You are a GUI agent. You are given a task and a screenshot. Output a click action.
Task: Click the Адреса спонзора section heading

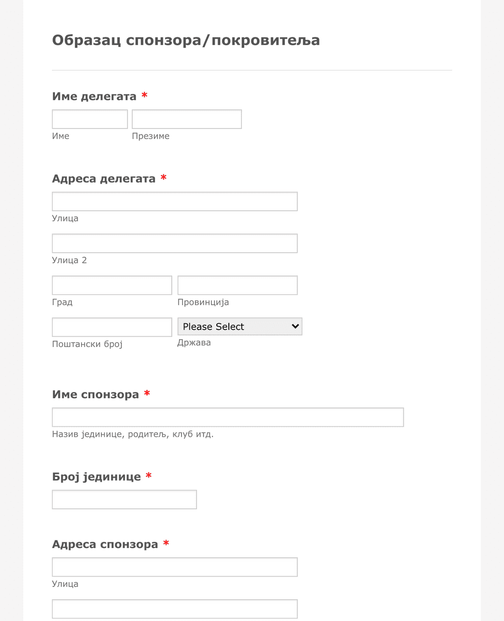point(105,544)
